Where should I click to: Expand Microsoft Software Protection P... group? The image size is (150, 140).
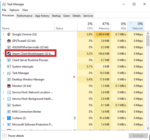(3, 124)
